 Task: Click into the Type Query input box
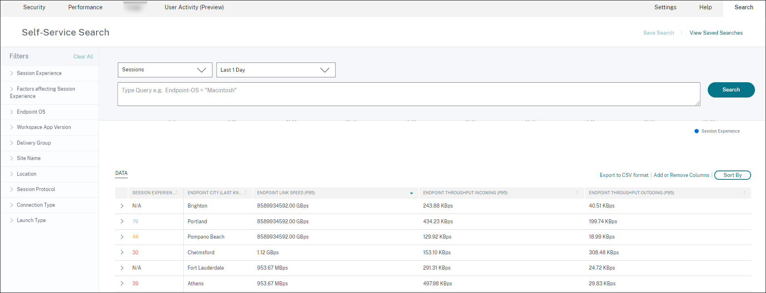408,94
